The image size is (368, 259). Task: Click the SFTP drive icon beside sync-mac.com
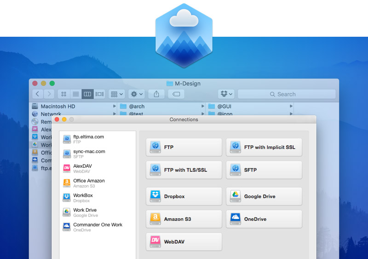67,154
